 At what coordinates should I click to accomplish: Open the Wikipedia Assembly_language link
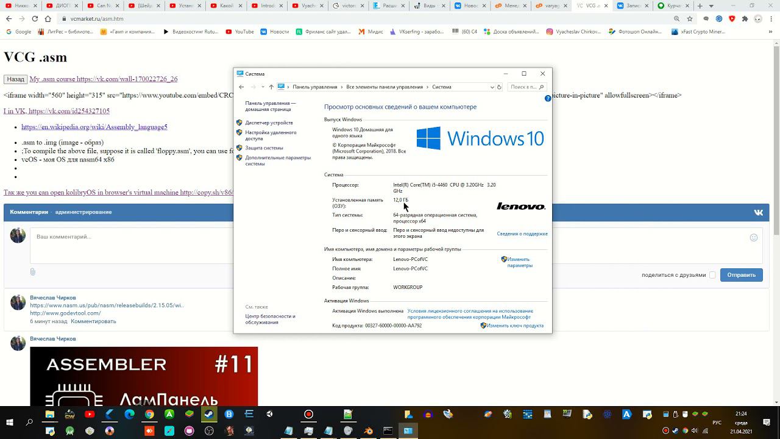pos(94,127)
